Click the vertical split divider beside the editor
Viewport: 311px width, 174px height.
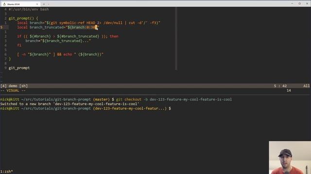176,39
